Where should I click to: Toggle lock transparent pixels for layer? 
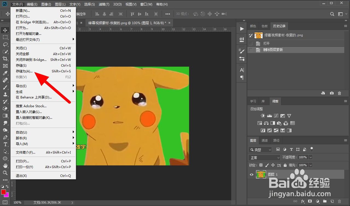261,165
